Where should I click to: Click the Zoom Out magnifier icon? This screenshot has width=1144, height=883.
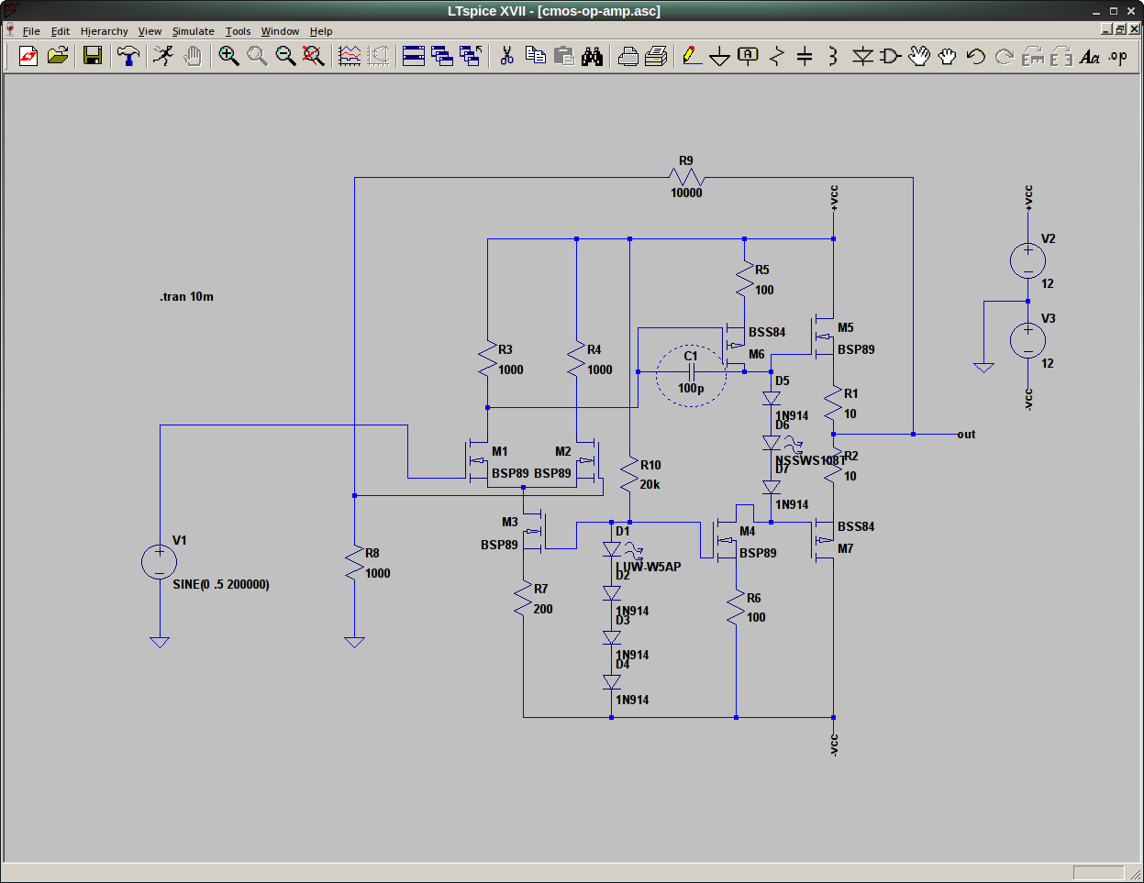click(285, 56)
